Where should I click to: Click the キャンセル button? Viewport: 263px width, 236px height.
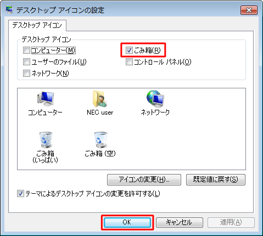coord(180,222)
